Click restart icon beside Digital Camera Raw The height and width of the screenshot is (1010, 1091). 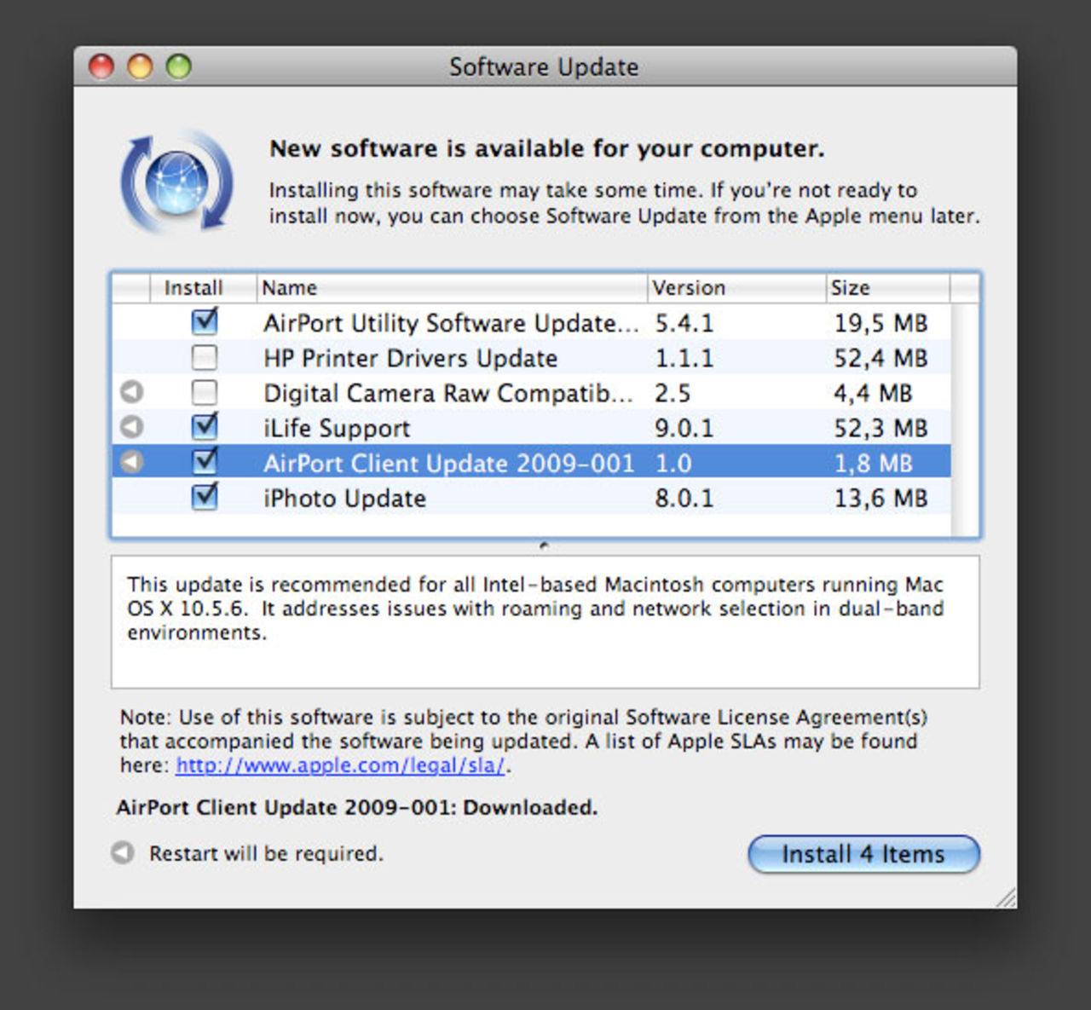(x=131, y=392)
